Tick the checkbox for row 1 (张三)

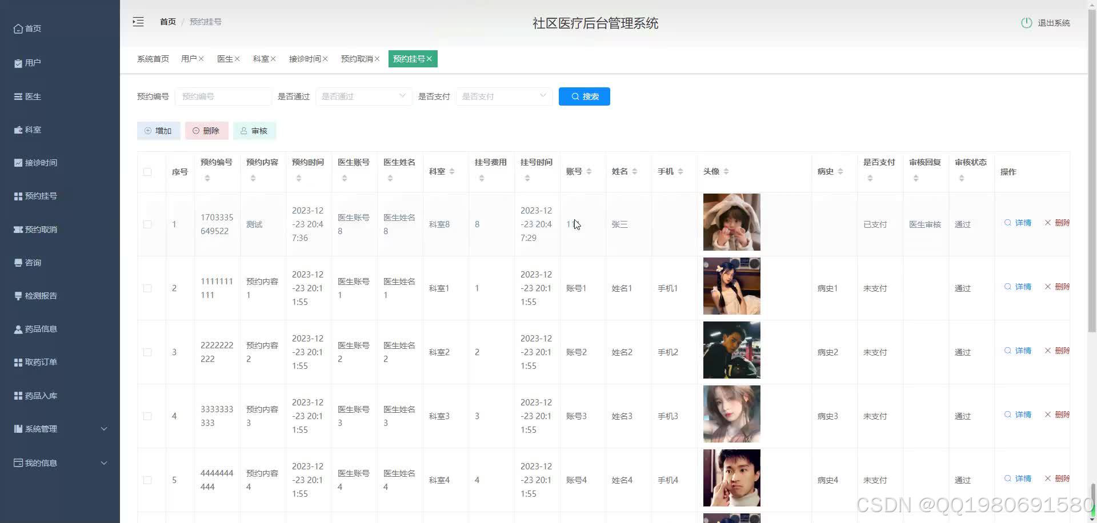[147, 224]
